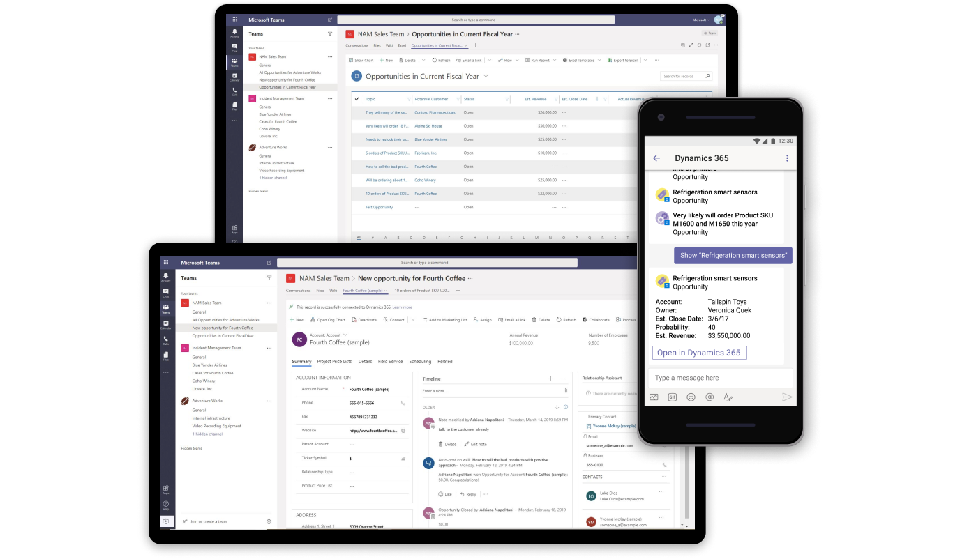Open Activity bell in the bottom tablet sidebar

tap(165, 277)
